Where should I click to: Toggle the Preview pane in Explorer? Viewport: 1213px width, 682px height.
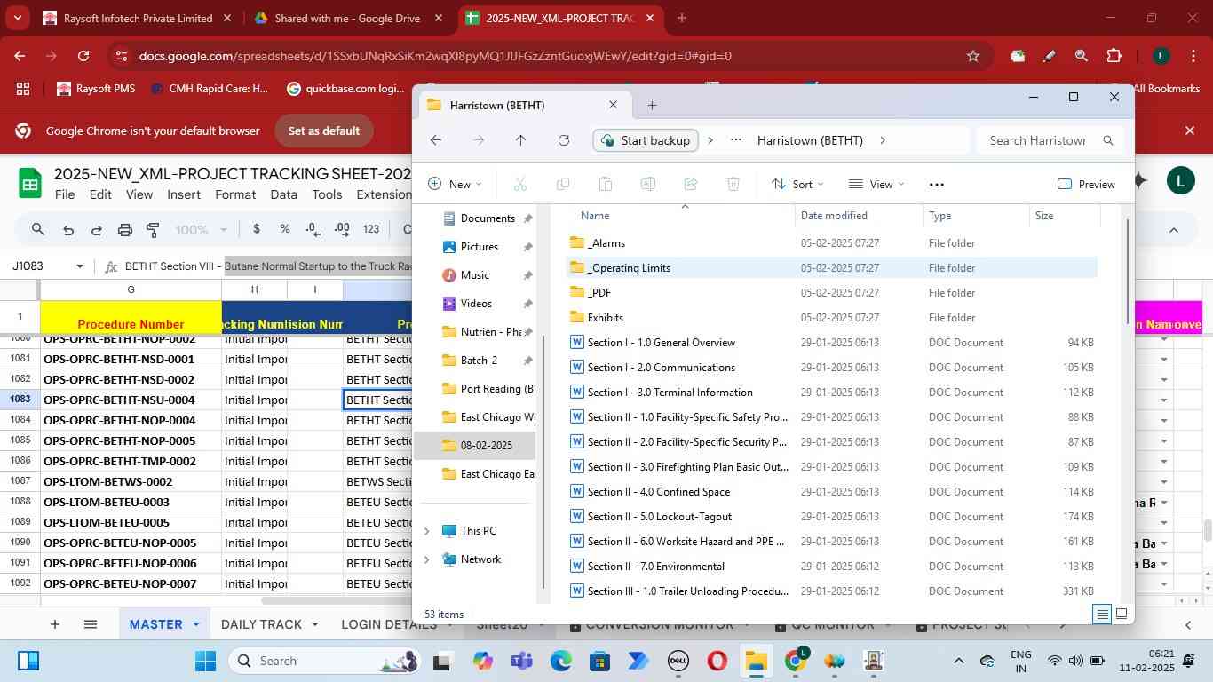coord(1086,184)
